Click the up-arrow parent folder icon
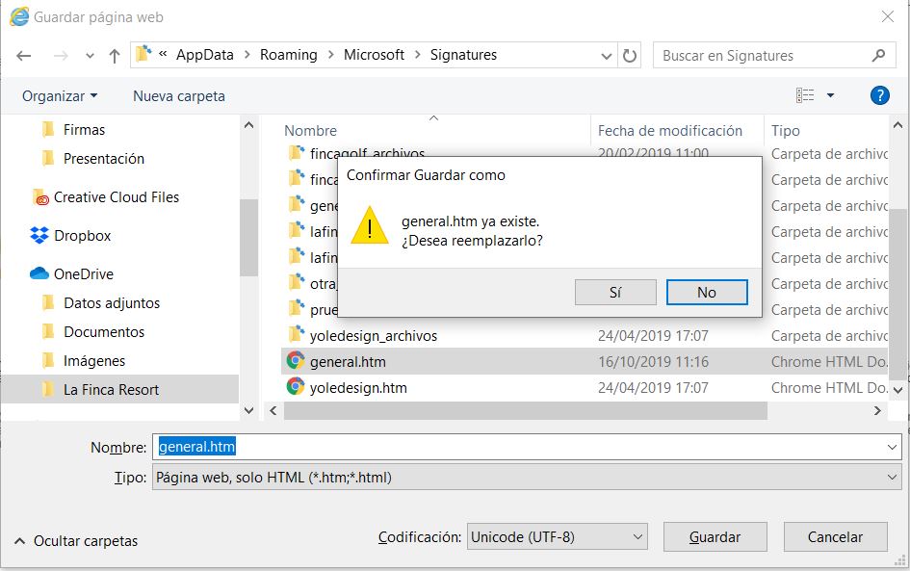 115,56
